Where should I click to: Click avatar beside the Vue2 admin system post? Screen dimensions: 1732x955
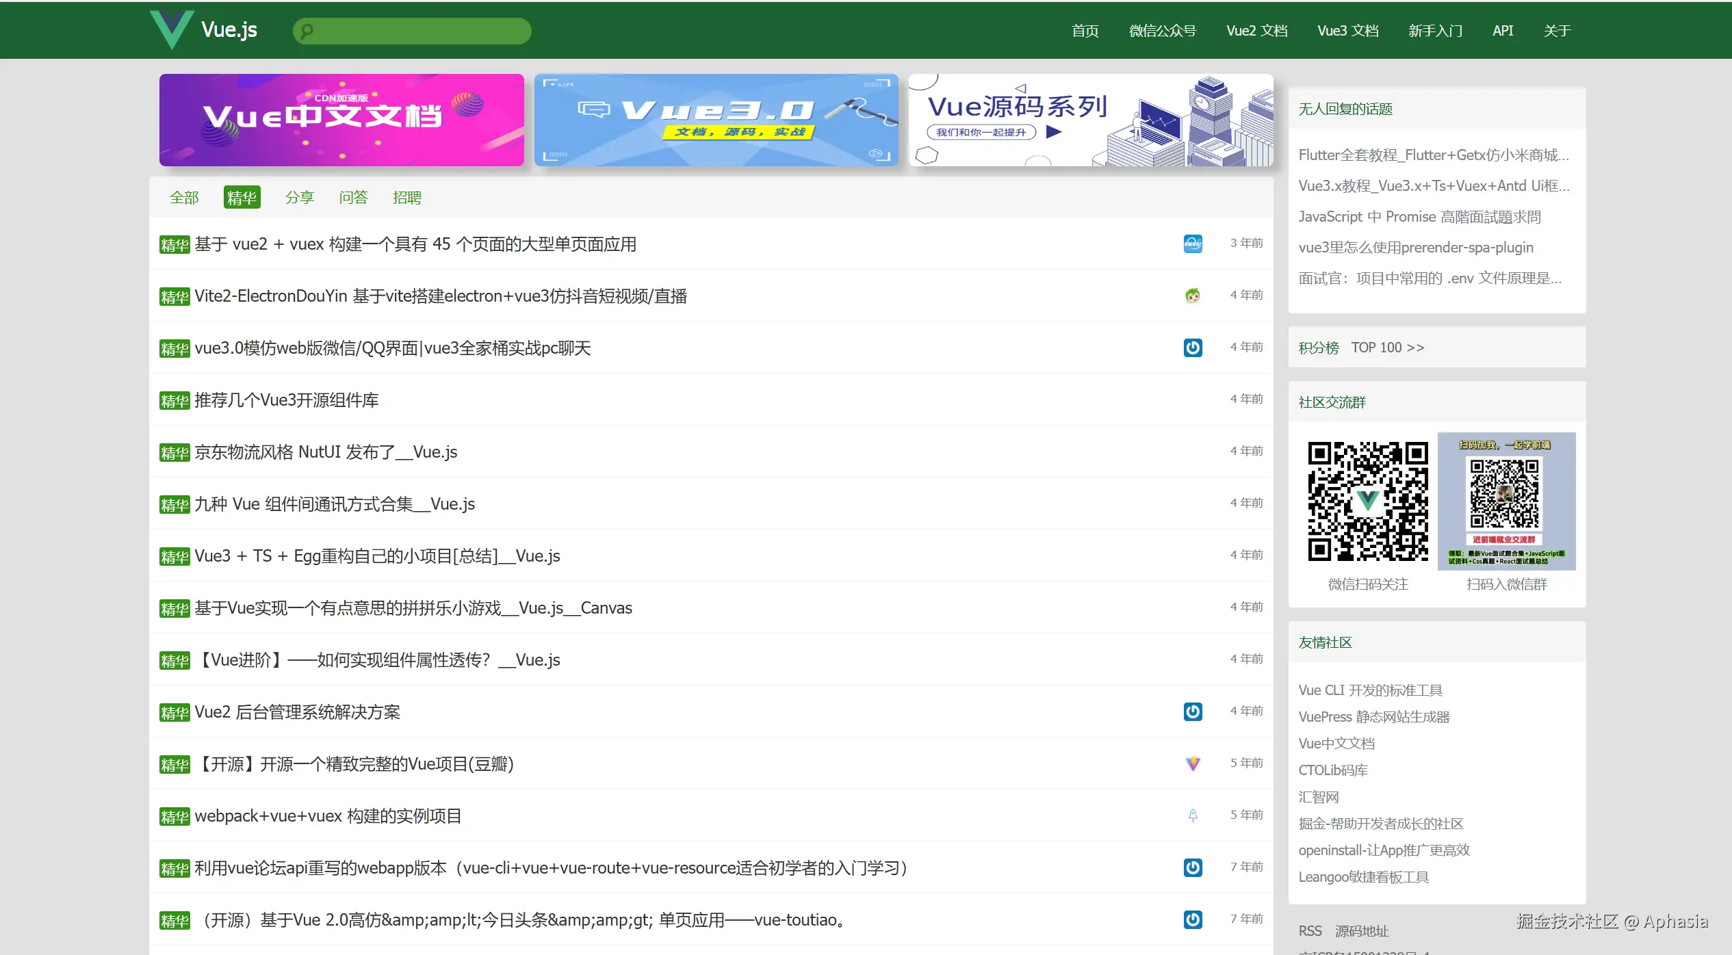tap(1193, 711)
